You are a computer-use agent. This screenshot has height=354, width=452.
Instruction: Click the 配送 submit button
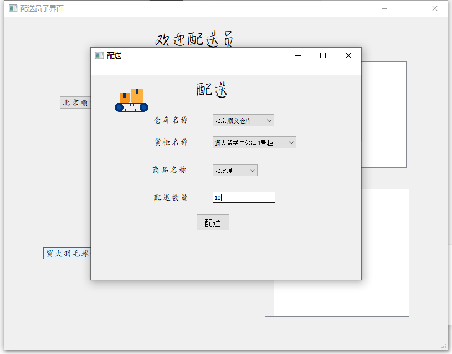point(213,223)
